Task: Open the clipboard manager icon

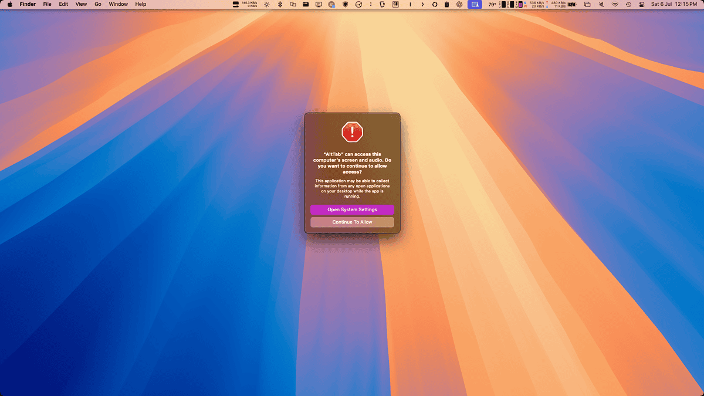Action: 447,4
